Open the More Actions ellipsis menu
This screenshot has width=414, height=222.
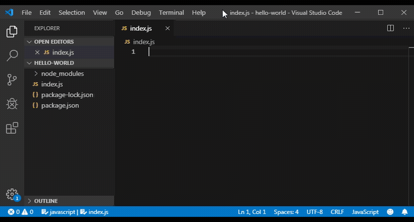tap(406, 28)
